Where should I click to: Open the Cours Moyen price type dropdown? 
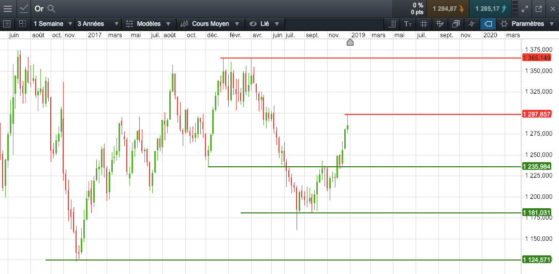pos(210,24)
